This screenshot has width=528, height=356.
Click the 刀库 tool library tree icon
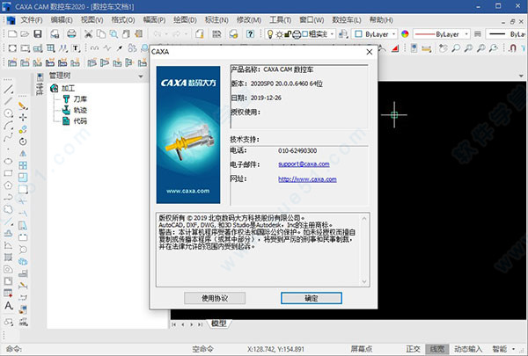(x=67, y=100)
